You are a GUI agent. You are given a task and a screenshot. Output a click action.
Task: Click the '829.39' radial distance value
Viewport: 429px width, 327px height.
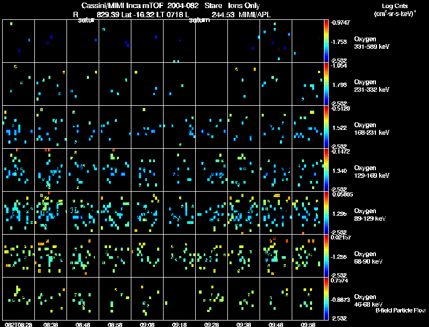(x=108, y=14)
